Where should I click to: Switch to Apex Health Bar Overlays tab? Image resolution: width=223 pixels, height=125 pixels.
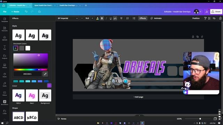tap(44, 6)
